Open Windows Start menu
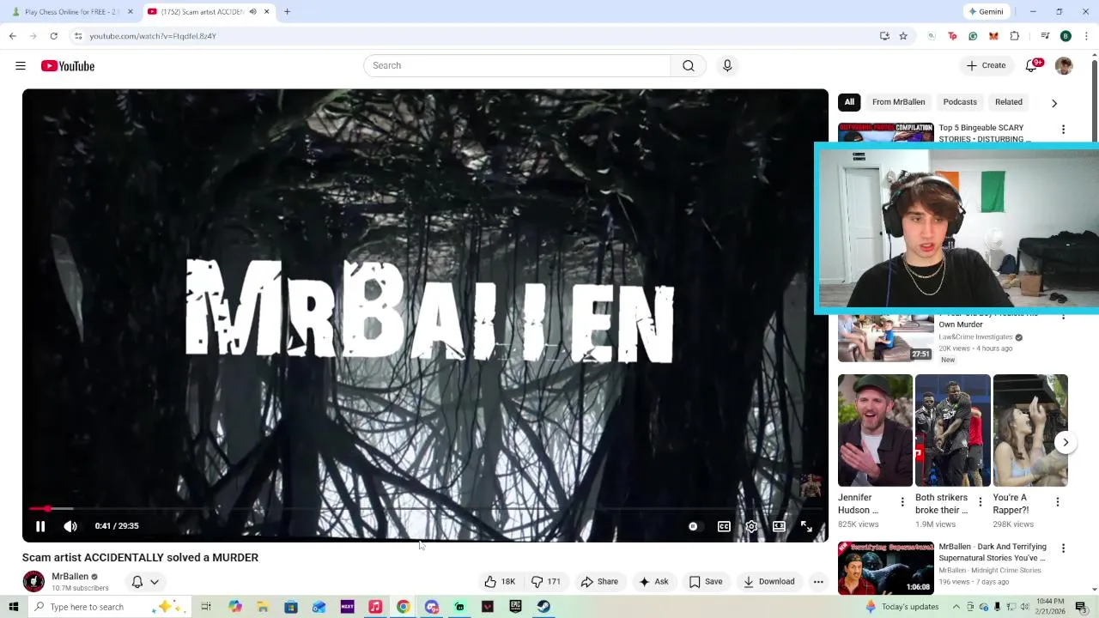The width and height of the screenshot is (1099, 618). pyautogui.click(x=13, y=607)
